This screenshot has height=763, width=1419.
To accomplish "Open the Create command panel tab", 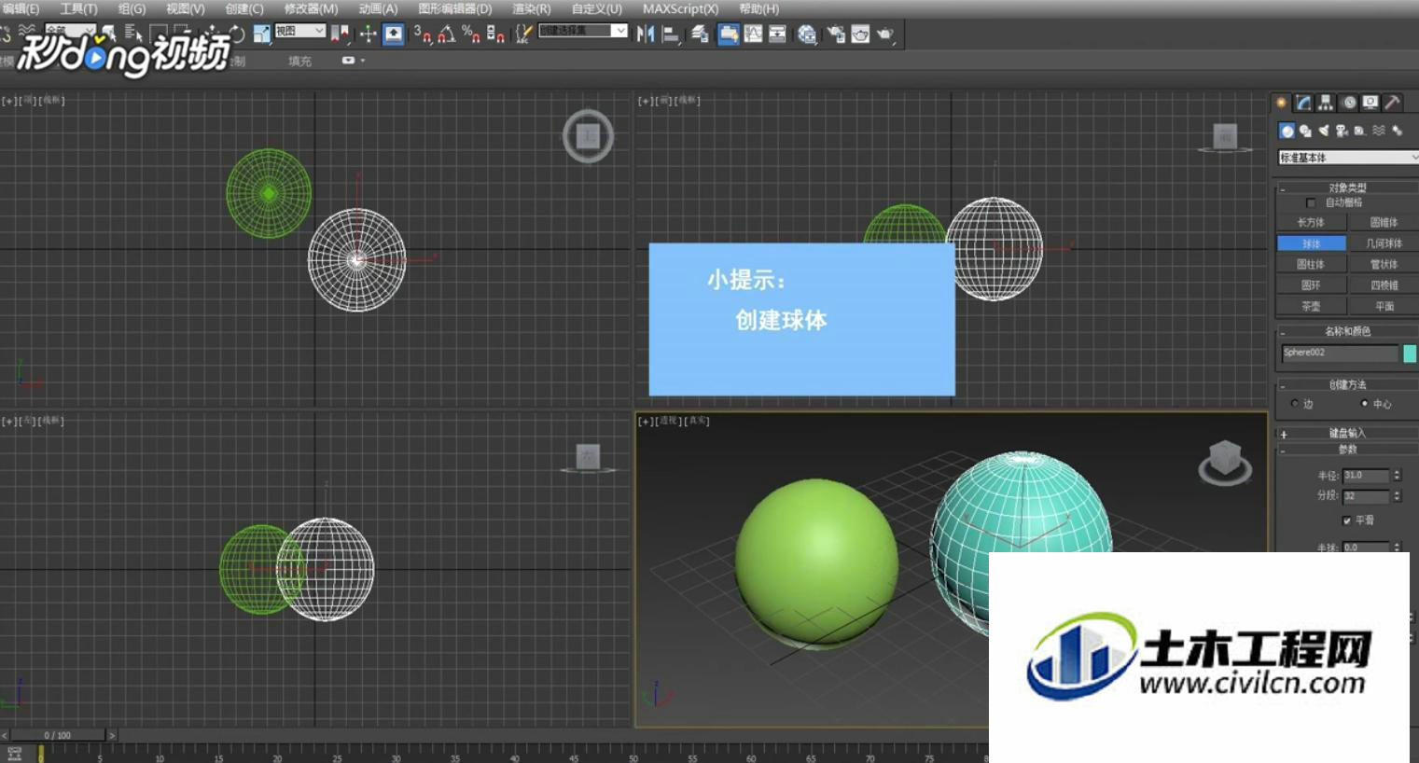I will (x=1282, y=103).
